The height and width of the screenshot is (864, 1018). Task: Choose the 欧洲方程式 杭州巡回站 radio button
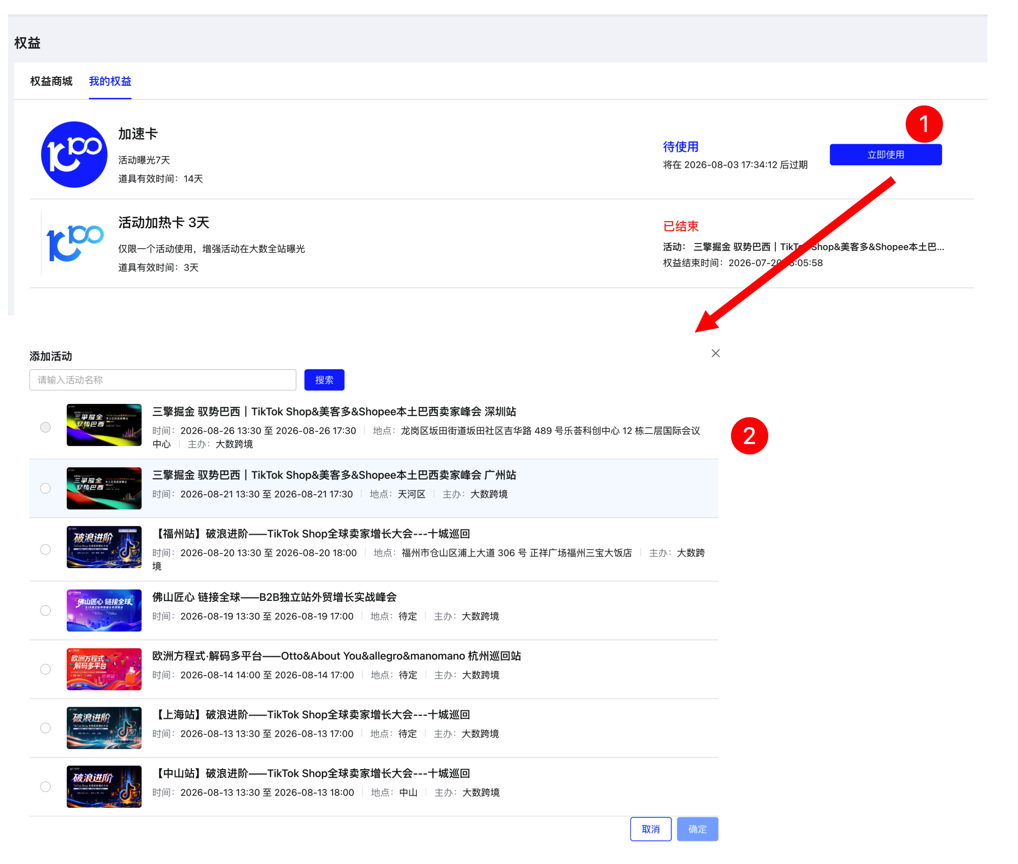(45, 669)
